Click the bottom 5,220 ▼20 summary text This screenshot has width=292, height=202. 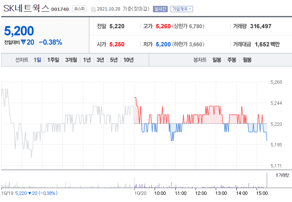(36, 193)
